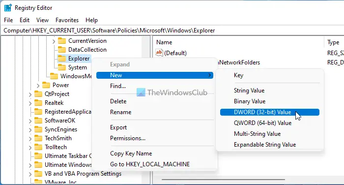344x185 pixels.
Task: Click the RegisteredApplica folder icon
Action: click(38, 112)
